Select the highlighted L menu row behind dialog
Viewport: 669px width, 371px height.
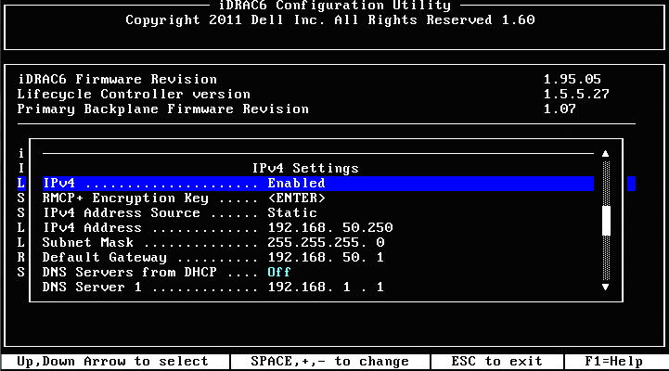pos(21,184)
